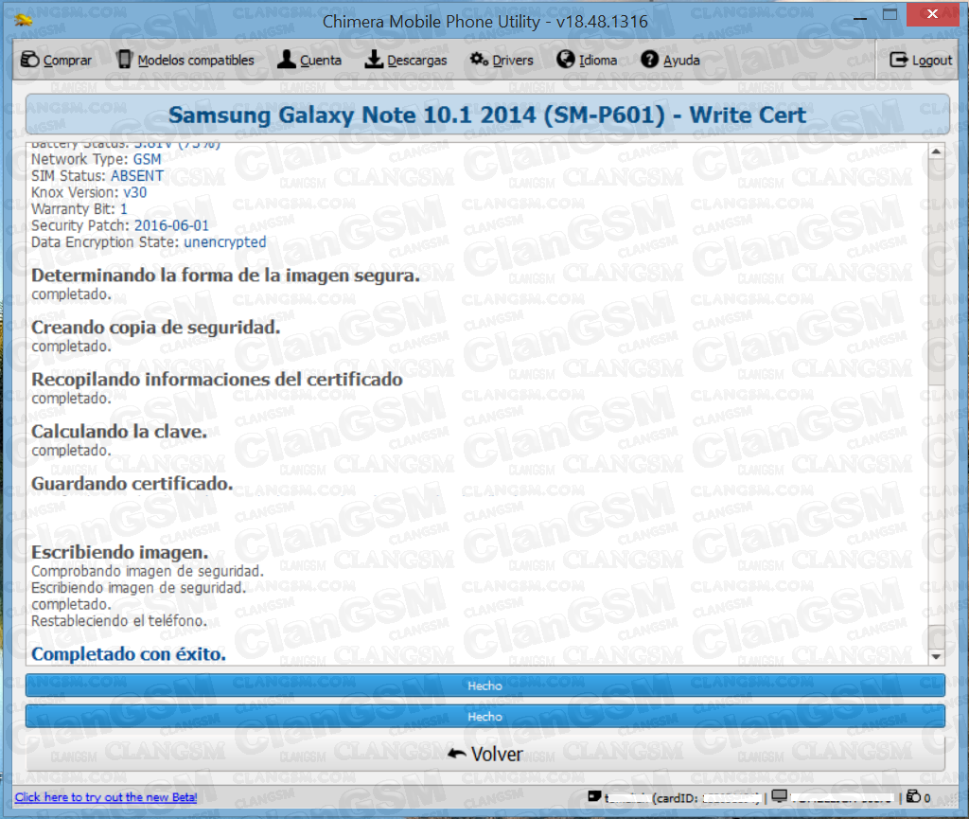The height and width of the screenshot is (819, 969).
Task: Click the Descargas download icon
Action: point(373,59)
